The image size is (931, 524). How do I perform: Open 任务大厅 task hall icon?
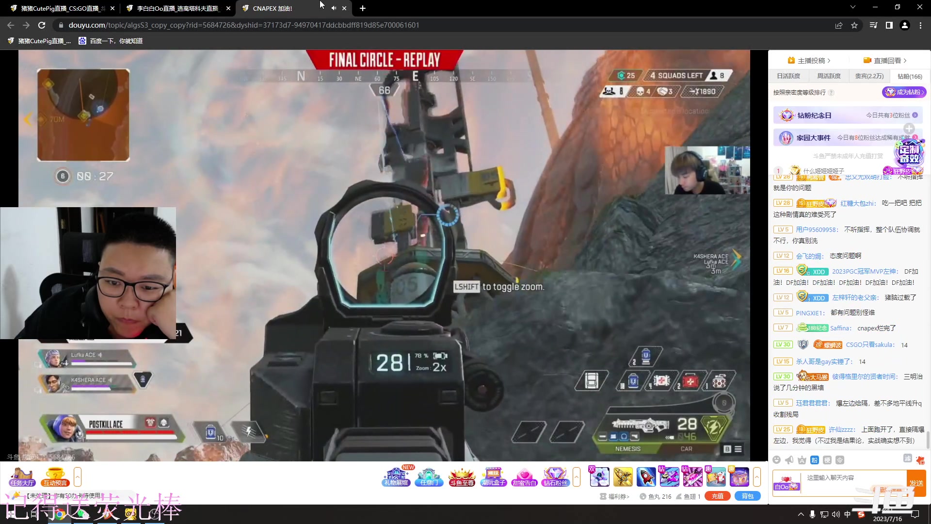[22, 476]
